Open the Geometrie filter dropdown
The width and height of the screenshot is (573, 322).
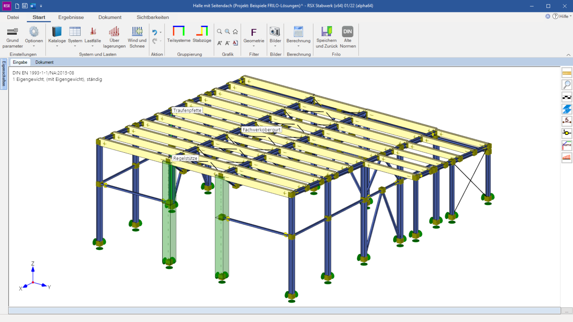click(254, 46)
